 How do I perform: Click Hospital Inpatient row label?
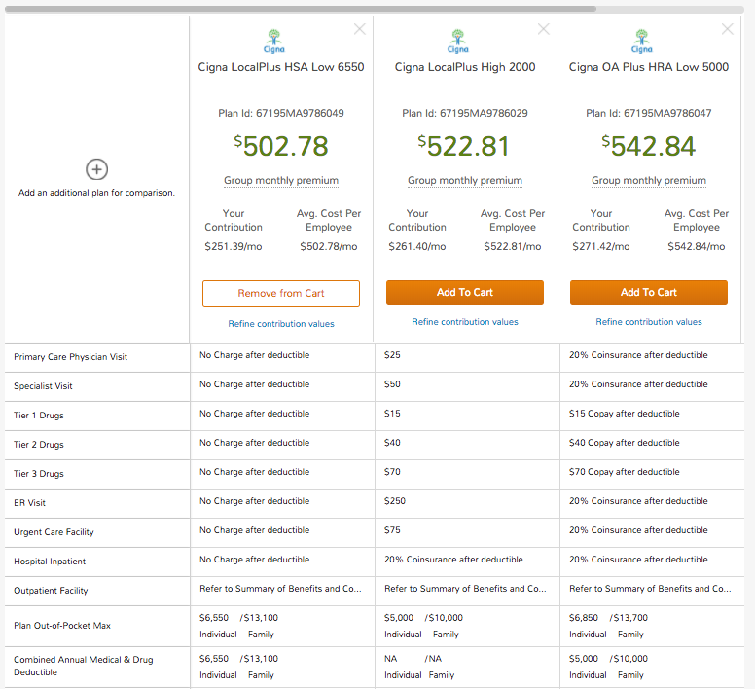[x=50, y=562]
